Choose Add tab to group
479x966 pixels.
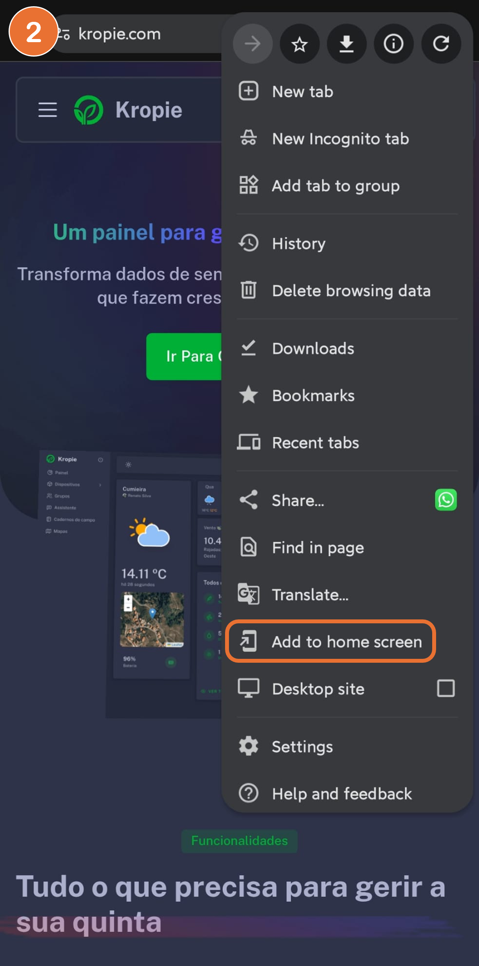tap(335, 186)
